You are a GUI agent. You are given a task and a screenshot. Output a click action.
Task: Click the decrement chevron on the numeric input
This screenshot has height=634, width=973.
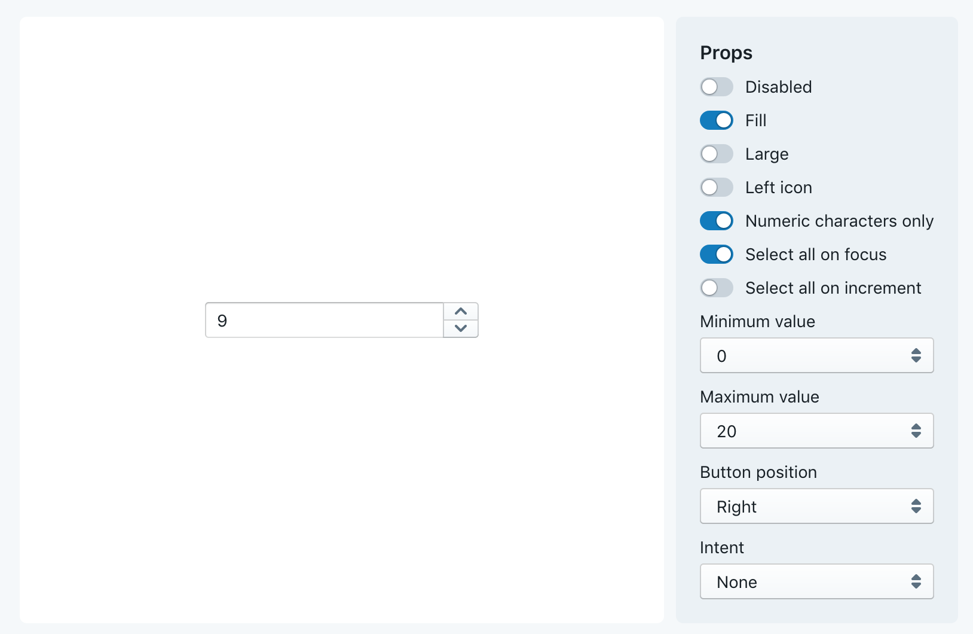click(x=461, y=328)
